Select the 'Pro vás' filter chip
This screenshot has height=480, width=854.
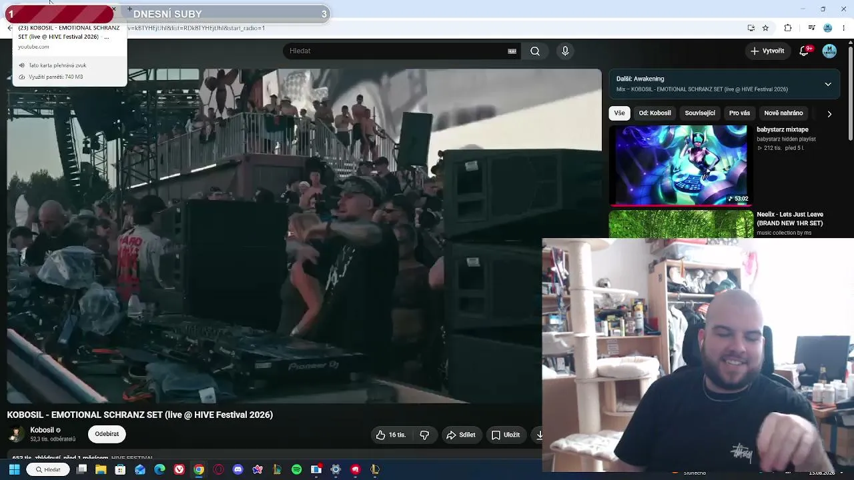click(x=739, y=113)
